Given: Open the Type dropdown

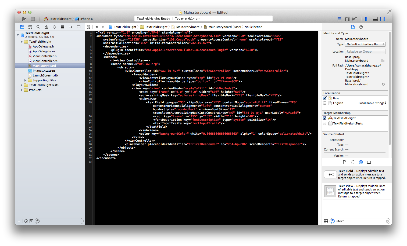Looking at the screenshot, I should tap(365, 44).
